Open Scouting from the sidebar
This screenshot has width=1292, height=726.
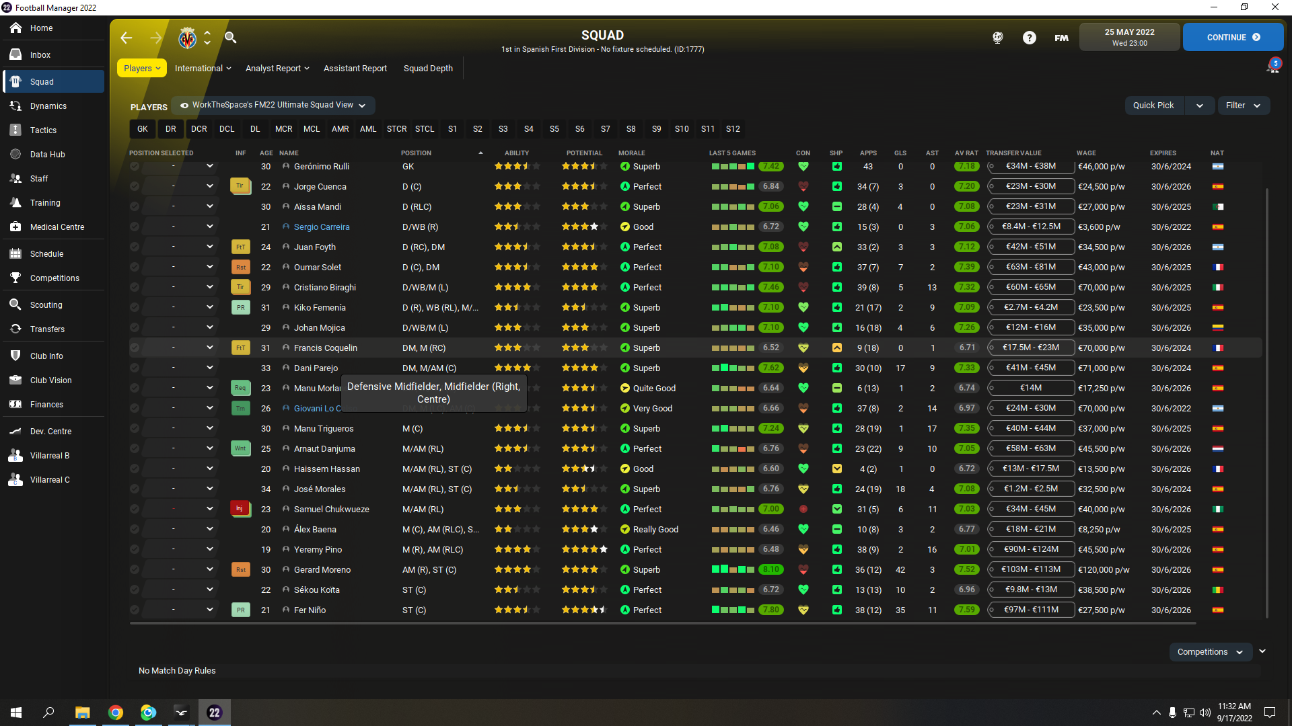click(46, 305)
